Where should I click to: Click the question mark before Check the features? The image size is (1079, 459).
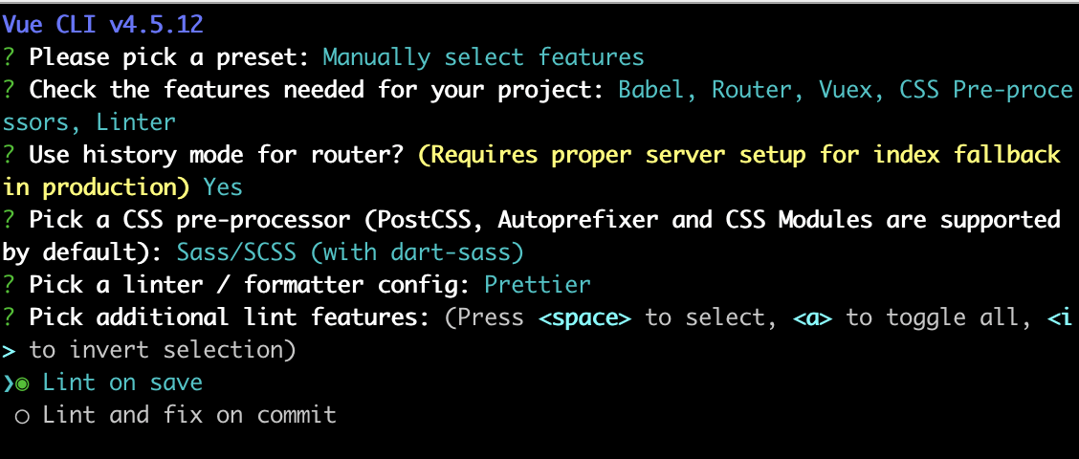click(9, 90)
